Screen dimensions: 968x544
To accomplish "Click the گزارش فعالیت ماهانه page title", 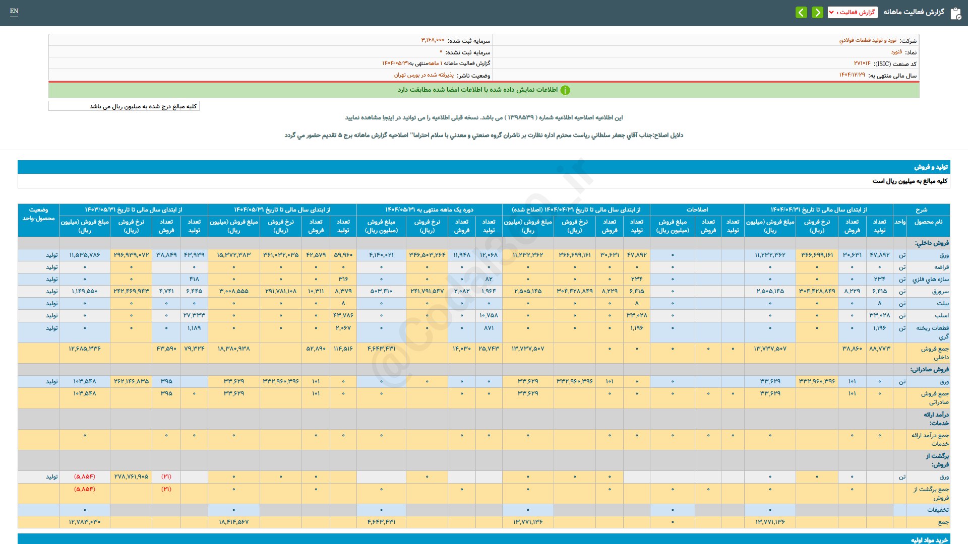I will pos(914,12).
